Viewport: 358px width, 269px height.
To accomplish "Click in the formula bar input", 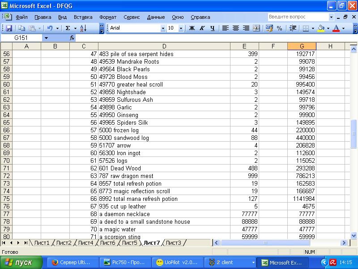I will (216, 38).
